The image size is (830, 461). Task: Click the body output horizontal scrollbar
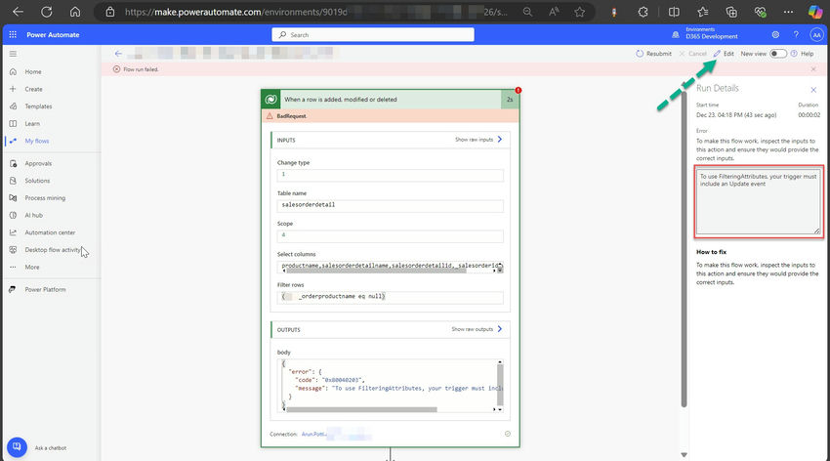tap(361, 409)
